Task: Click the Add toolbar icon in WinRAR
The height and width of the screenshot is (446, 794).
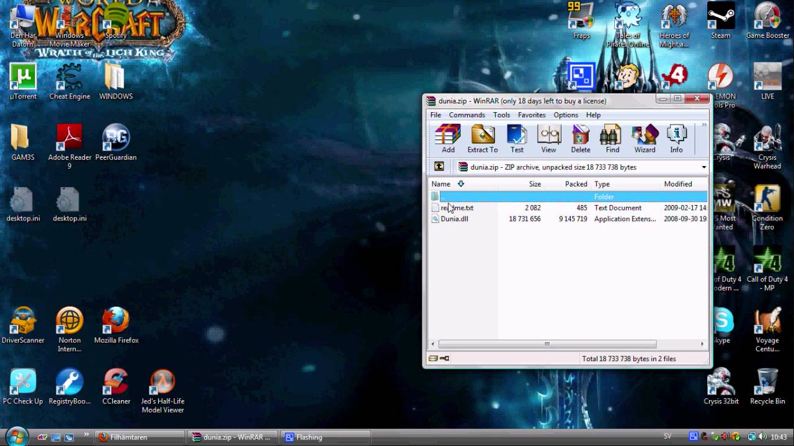Action: click(x=448, y=139)
